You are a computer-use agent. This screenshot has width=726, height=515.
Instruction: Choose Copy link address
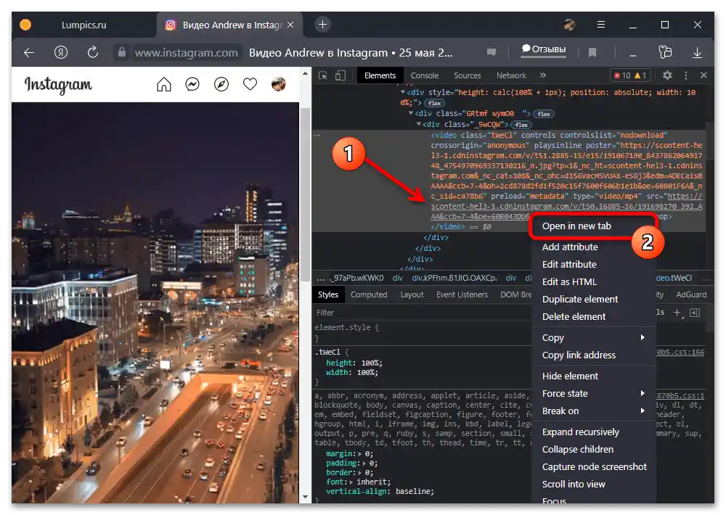click(x=579, y=355)
